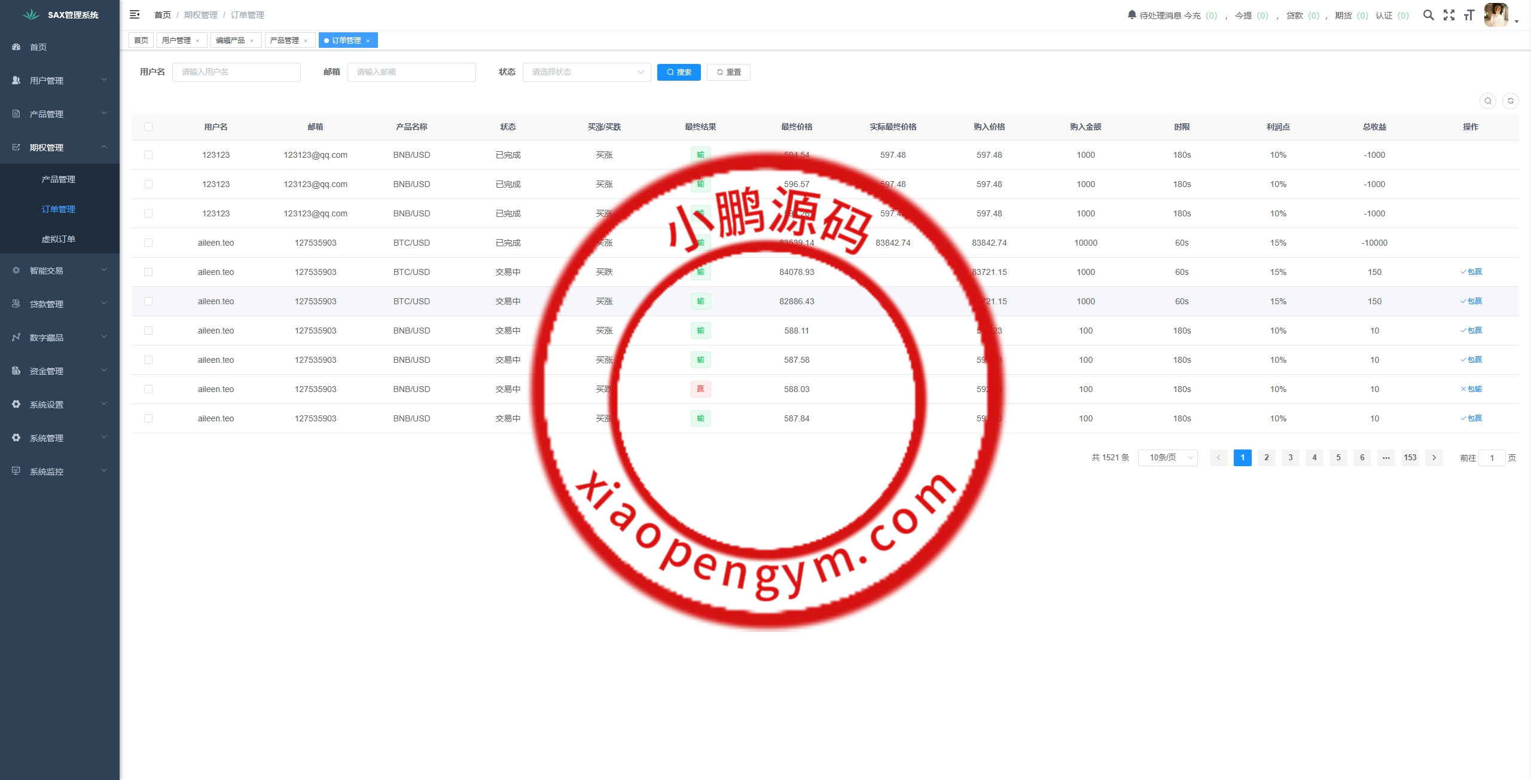The image size is (1531, 780).
Task: Click the header search magnifier icon
Action: (1428, 15)
